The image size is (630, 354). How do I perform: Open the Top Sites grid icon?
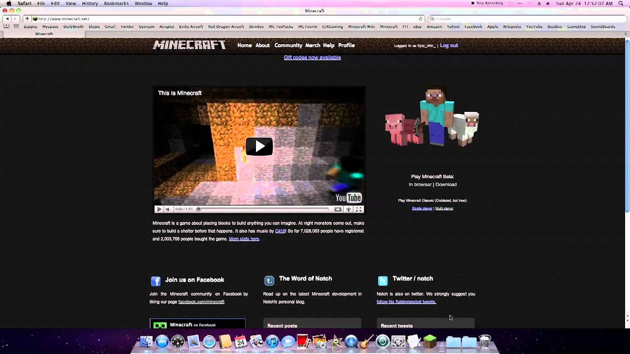(x=16, y=27)
